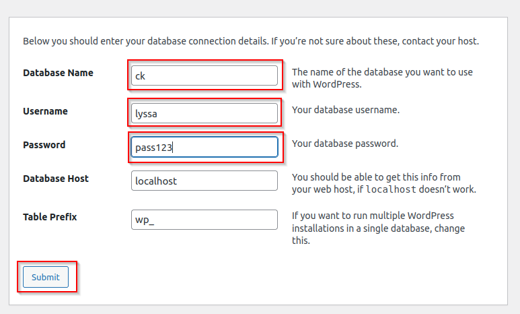Click the 'Below you should enter' intro paragraph
520x314 pixels.
[x=251, y=41]
